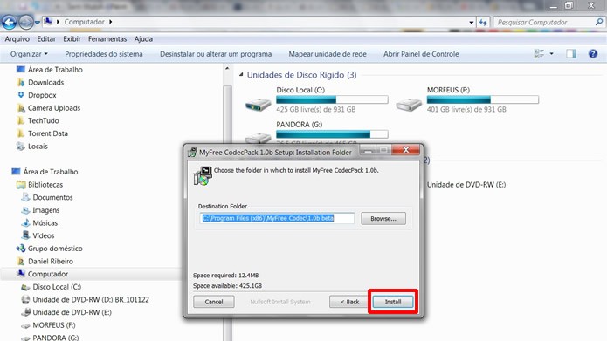Click the Explorer forward navigation arrow
The width and height of the screenshot is (607, 341).
26,22
